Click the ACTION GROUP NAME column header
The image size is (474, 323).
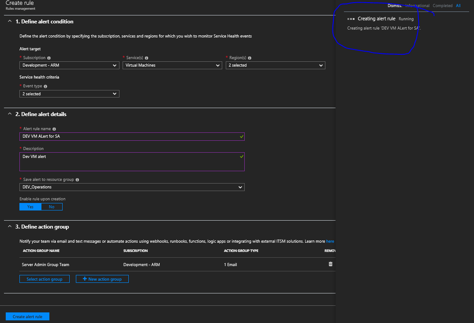[x=41, y=251]
